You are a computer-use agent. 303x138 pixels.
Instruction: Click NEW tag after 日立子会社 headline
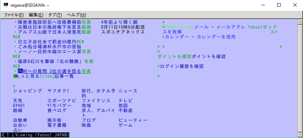[x=80, y=42]
